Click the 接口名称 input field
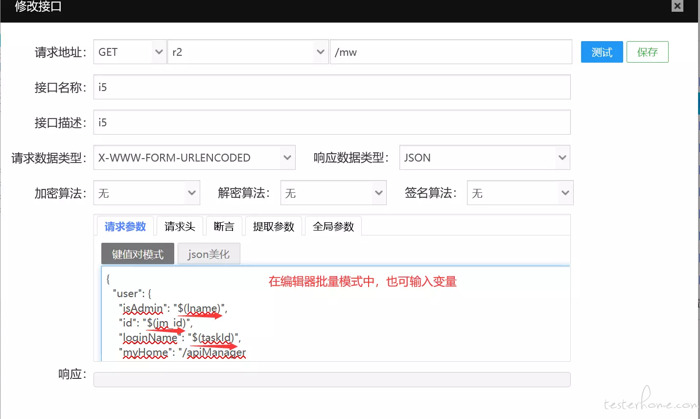Viewport: 700px width, 419px height. [332, 87]
